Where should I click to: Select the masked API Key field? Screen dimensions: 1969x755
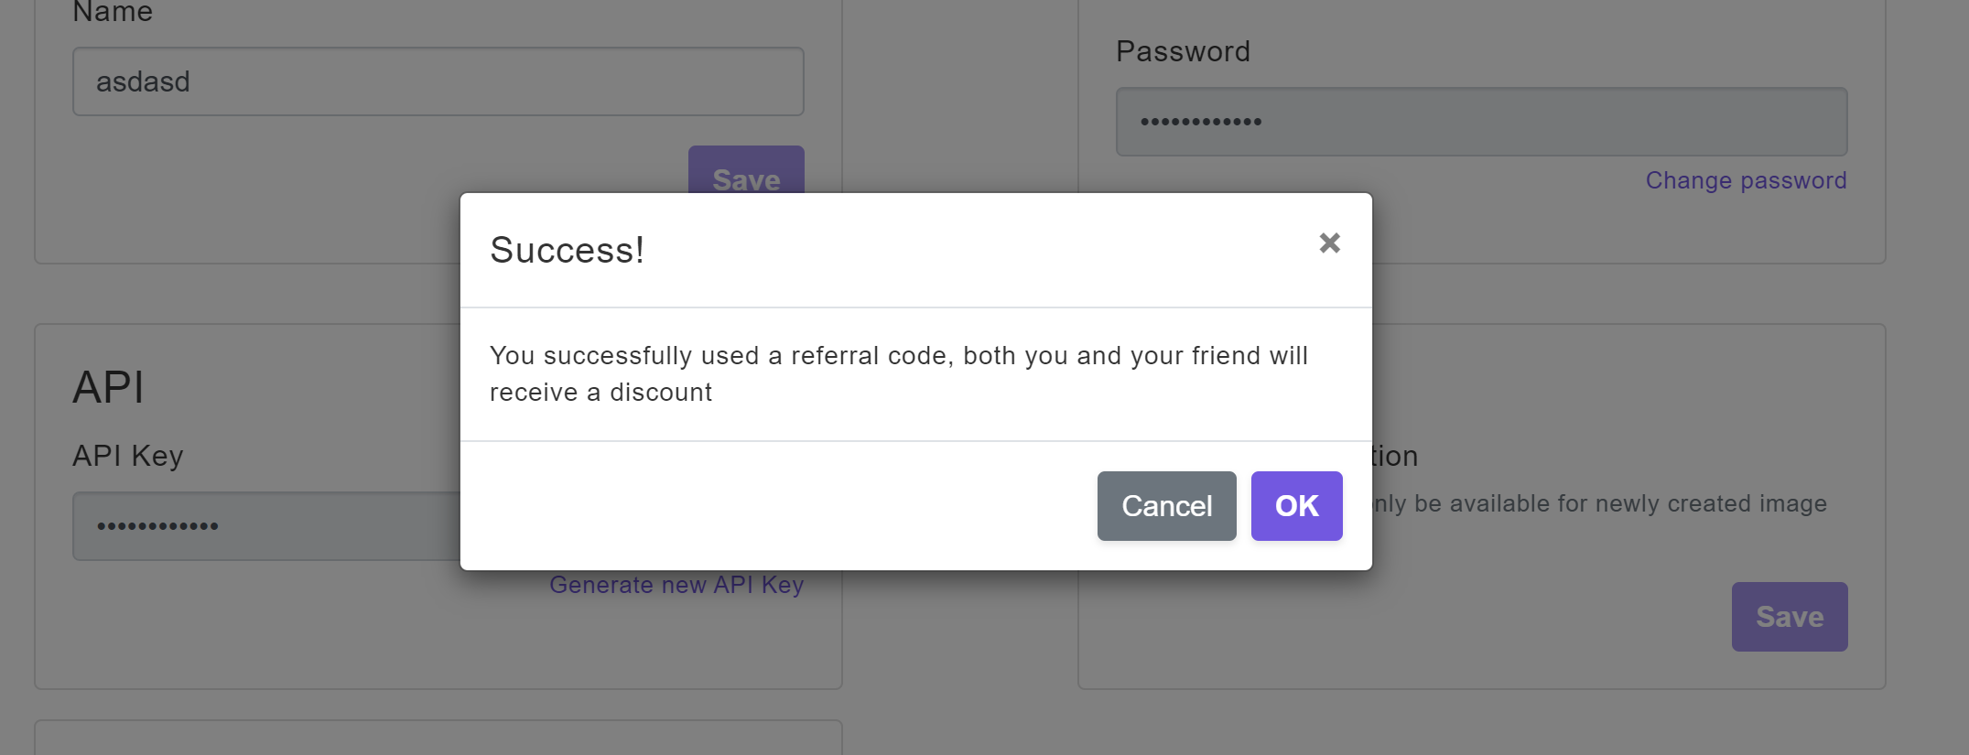pyautogui.click(x=265, y=526)
